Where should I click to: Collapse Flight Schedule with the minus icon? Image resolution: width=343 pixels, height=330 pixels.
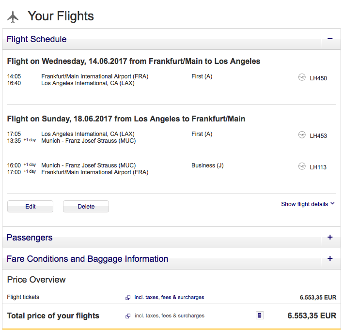330,39
